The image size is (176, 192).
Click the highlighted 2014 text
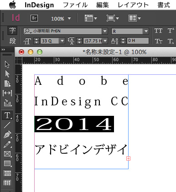tap(74, 124)
